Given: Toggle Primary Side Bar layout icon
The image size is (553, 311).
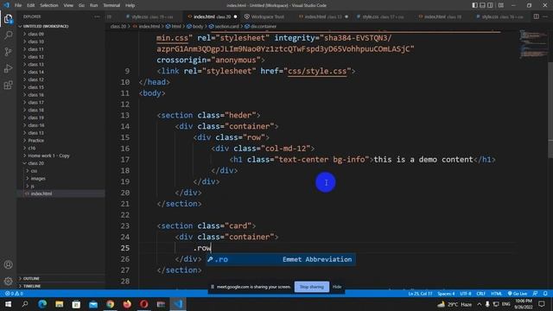Looking at the screenshot, I should pos(474,5).
